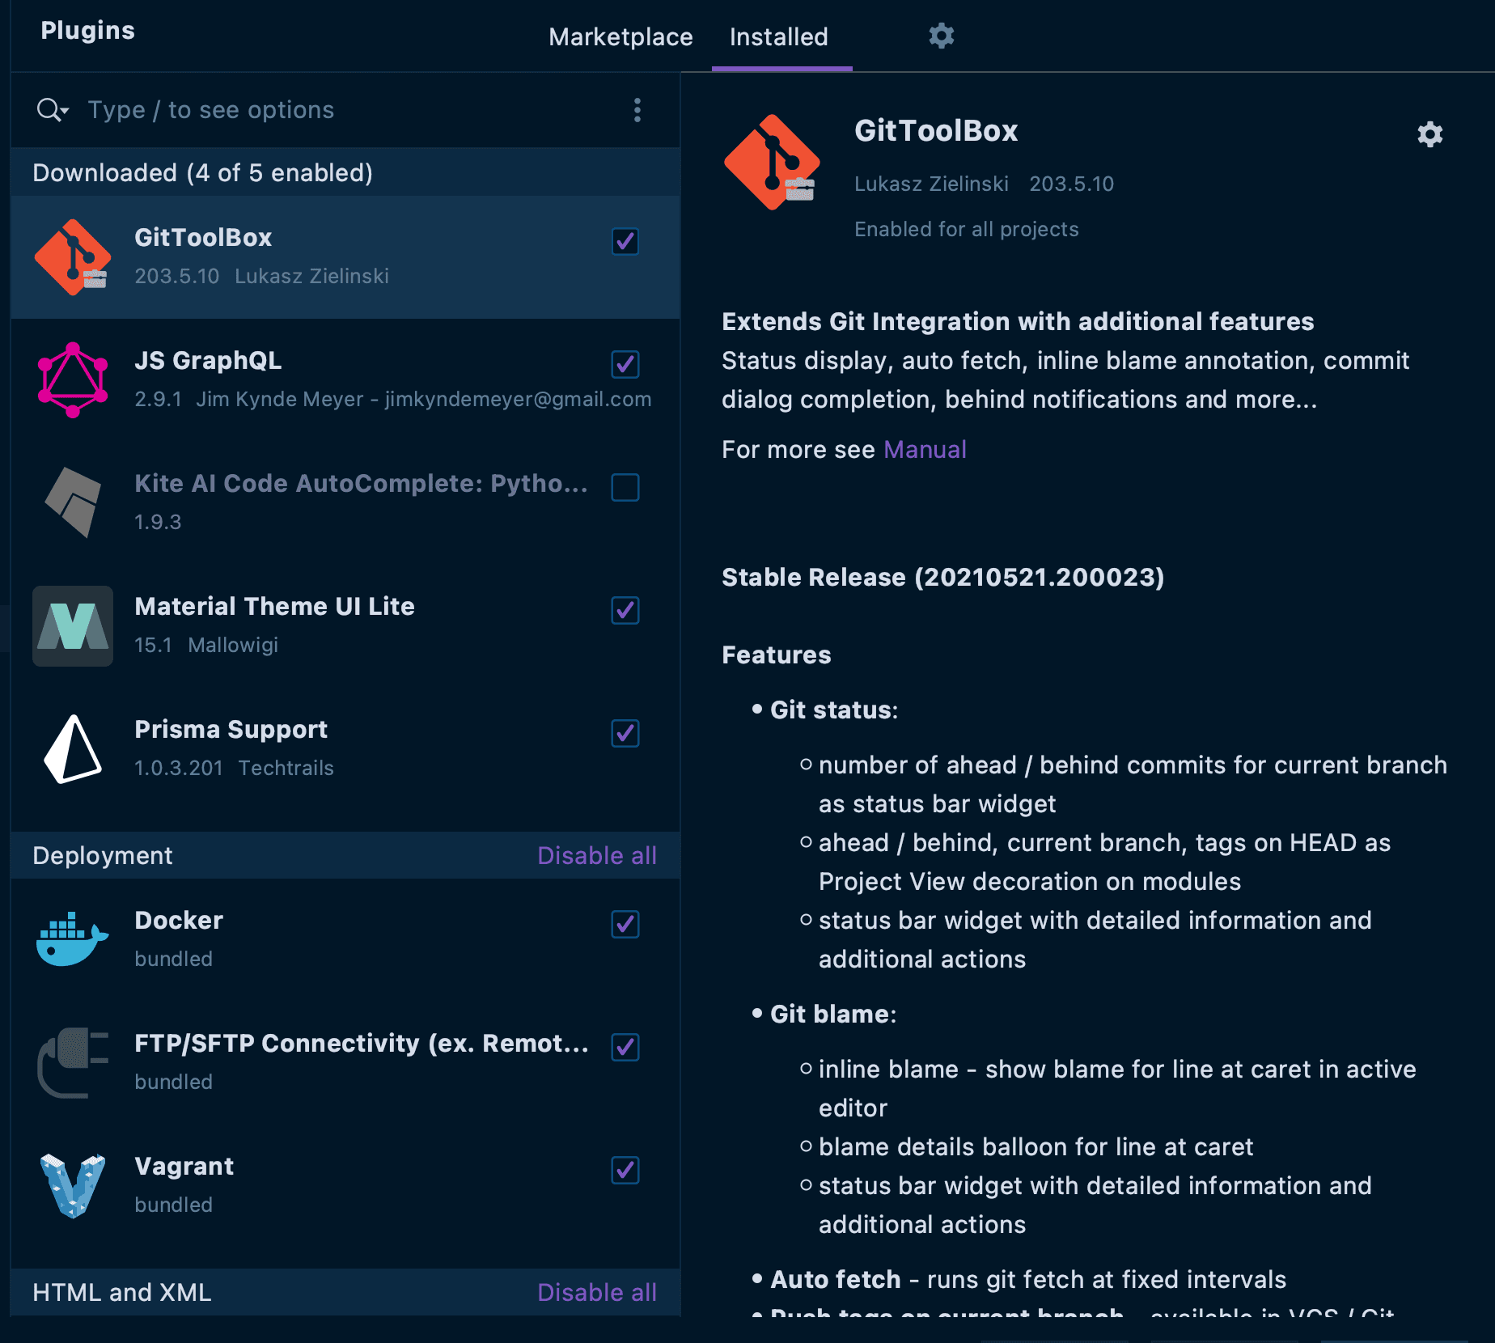1495x1343 pixels.
Task: Click the Prisma Support plugin icon
Action: [x=73, y=749]
